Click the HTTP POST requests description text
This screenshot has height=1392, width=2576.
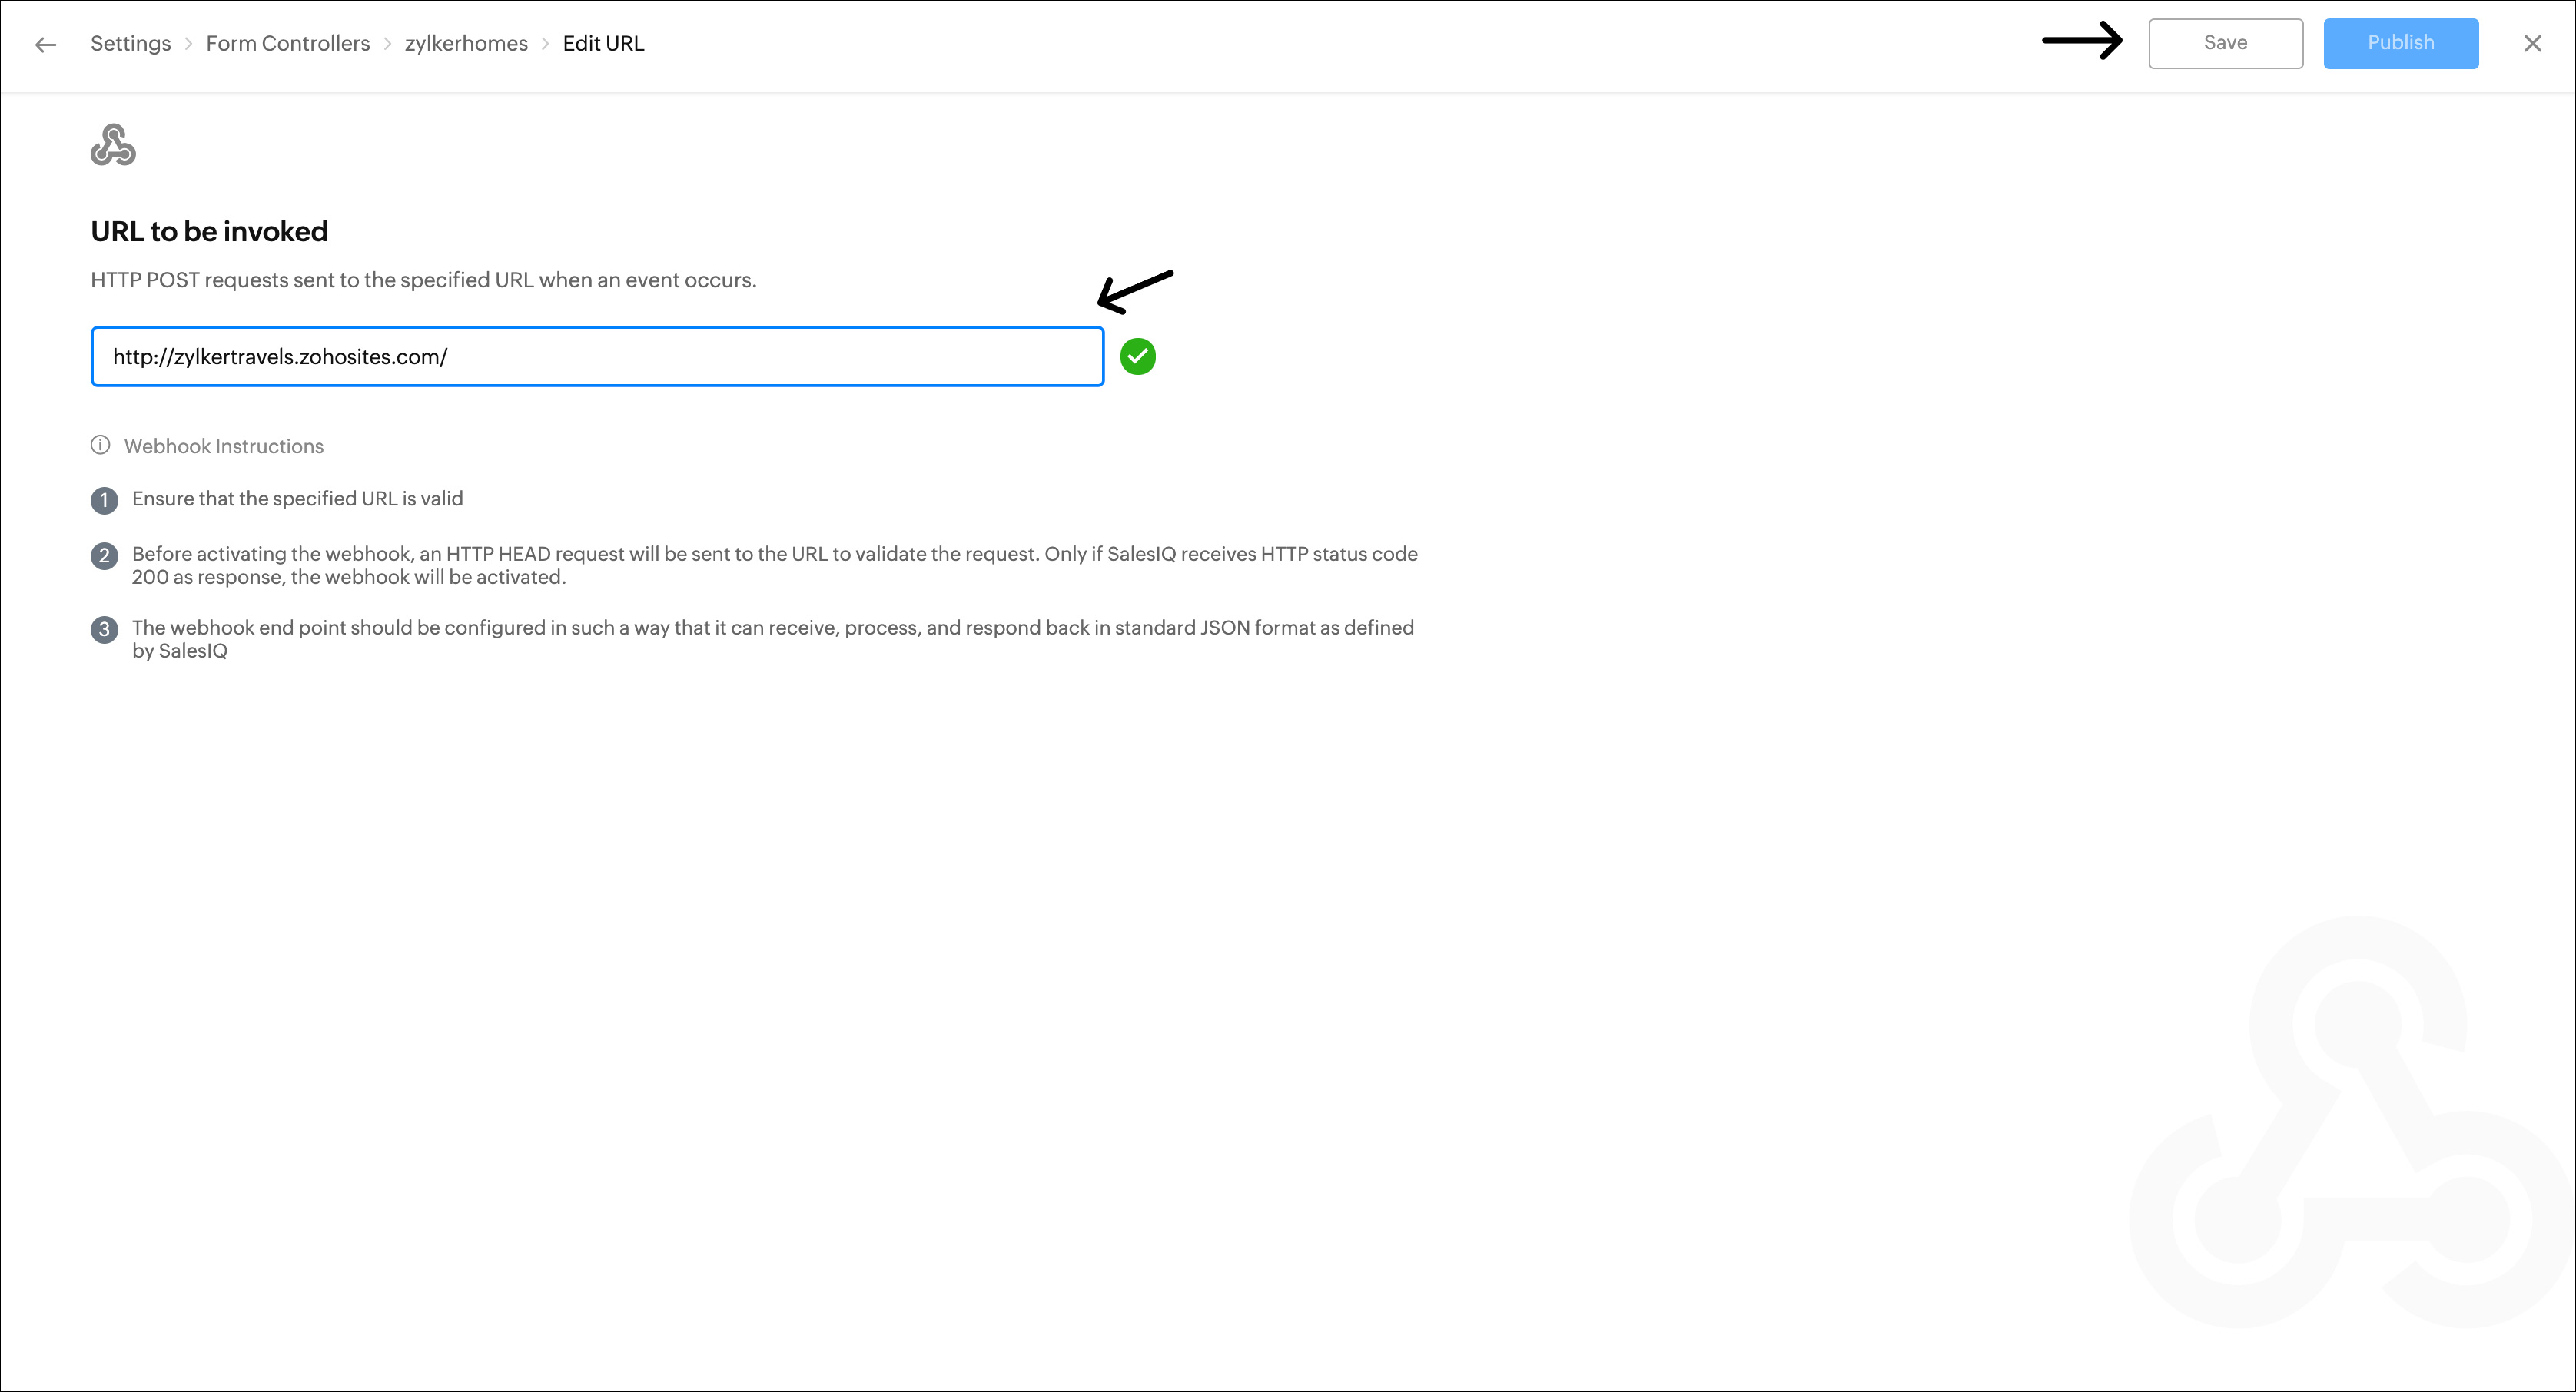pos(423,281)
